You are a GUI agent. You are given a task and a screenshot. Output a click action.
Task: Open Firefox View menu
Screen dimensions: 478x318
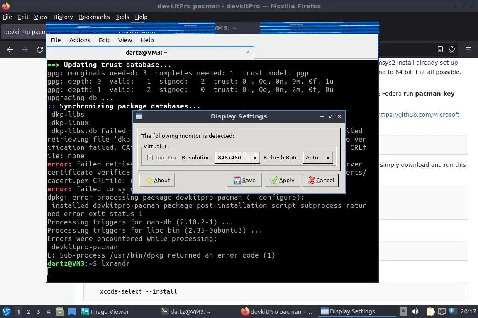pyautogui.click(x=41, y=17)
